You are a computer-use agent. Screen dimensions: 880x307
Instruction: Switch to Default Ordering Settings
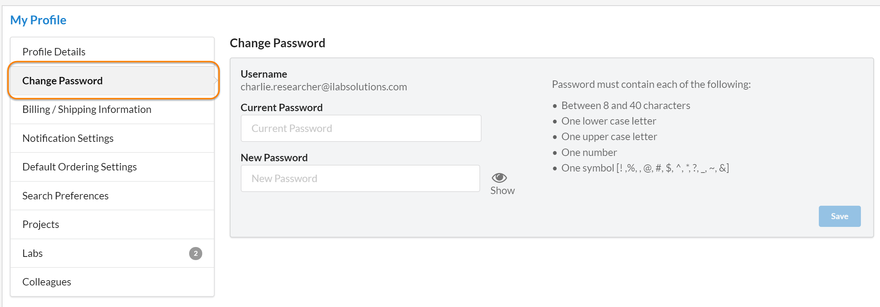80,167
